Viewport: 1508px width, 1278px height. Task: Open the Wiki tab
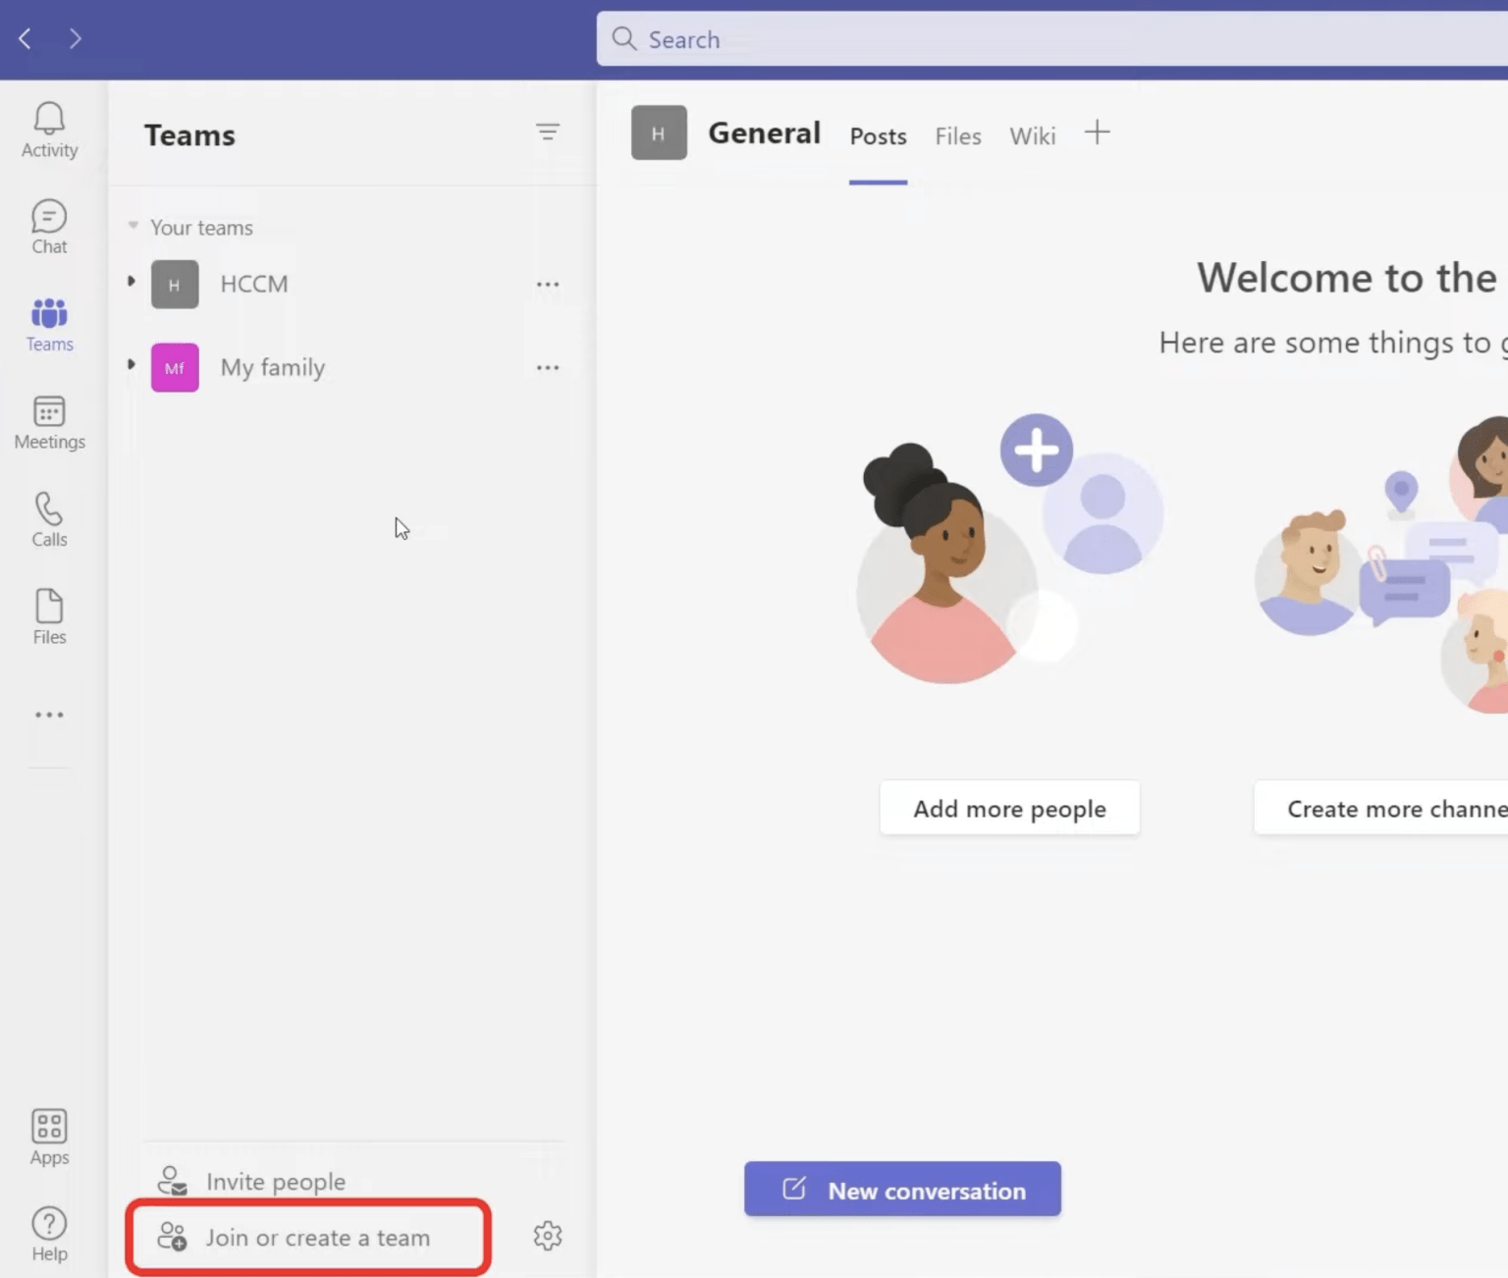click(x=1031, y=136)
